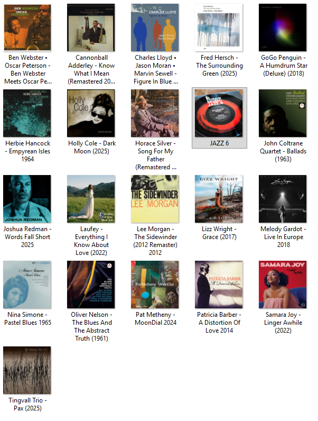Image resolution: width=318 pixels, height=421 pixels.
Task: Select GoGo Penguin A Humdrum Star folder
Action: 283,40
